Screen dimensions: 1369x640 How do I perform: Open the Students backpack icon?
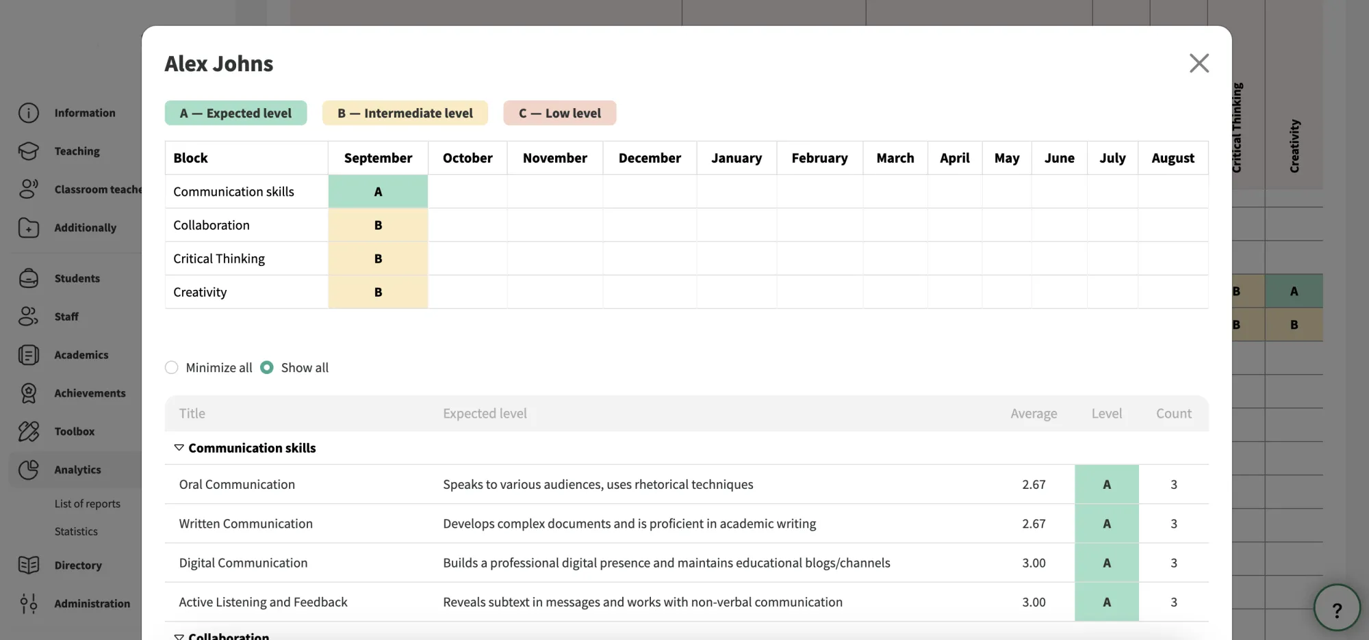29,278
